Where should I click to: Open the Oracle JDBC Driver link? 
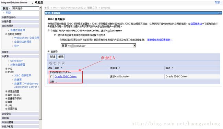click(66, 76)
